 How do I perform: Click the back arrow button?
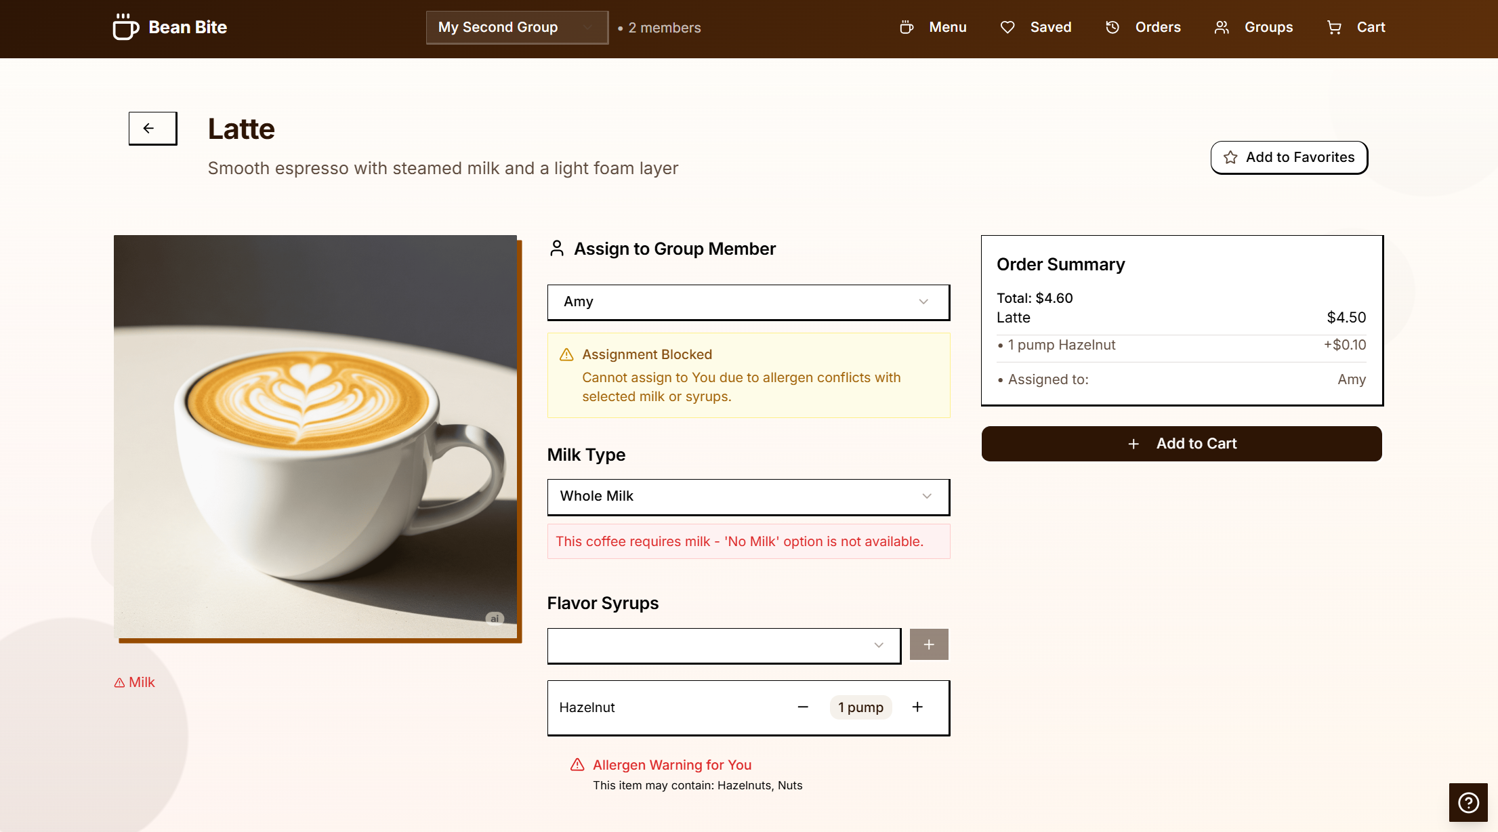click(152, 128)
